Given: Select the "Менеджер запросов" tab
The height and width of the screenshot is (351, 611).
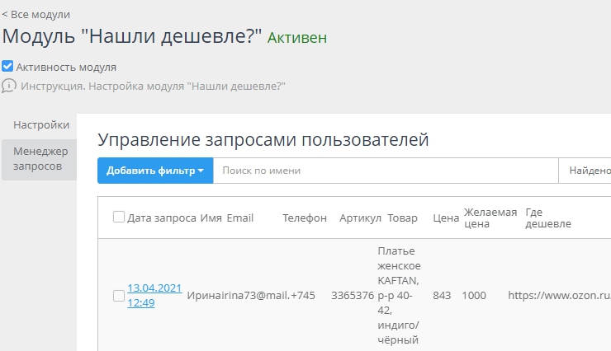Looking at the screenshot, I should [x=39, y=158].
